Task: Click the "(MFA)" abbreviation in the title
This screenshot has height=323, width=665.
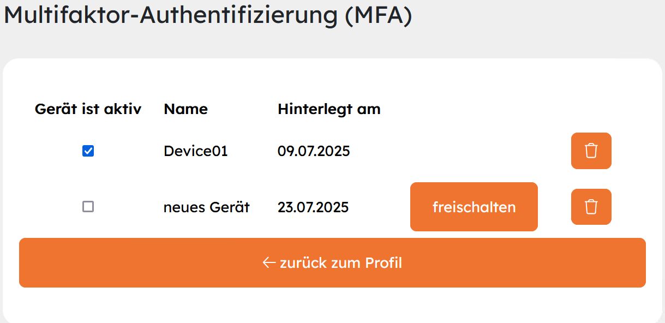Action: pyautogui.click(x=378, y=15)
